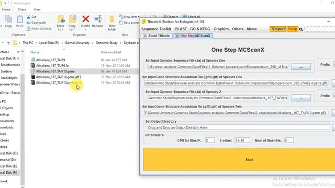
Task: Open the About menu in TBtools
Action: [251, 29]
